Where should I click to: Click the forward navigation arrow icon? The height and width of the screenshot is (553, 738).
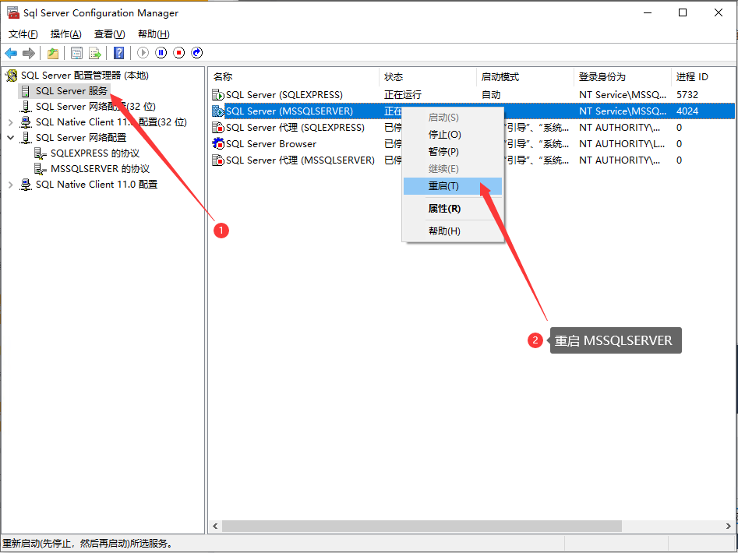[29, 52]
